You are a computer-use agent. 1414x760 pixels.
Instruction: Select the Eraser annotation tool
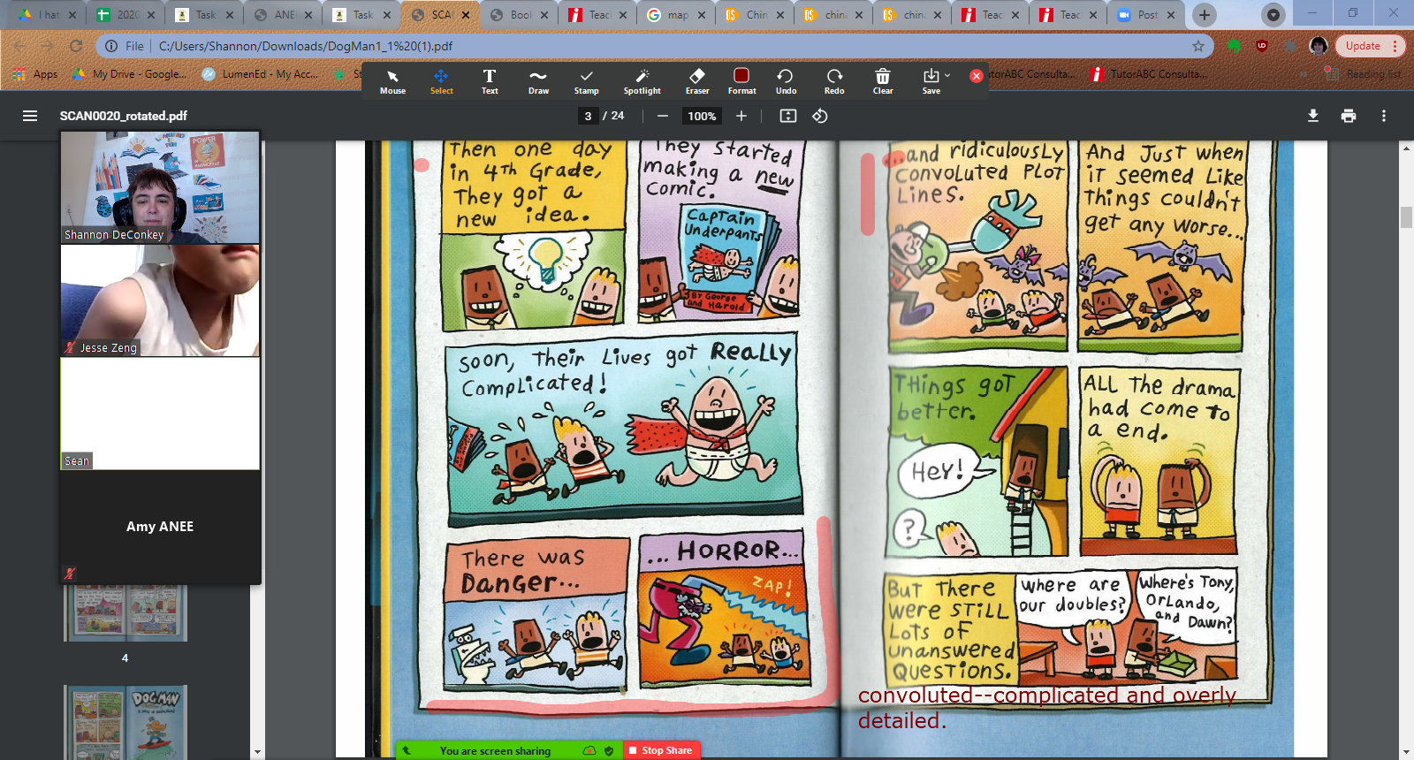(697, 81)
